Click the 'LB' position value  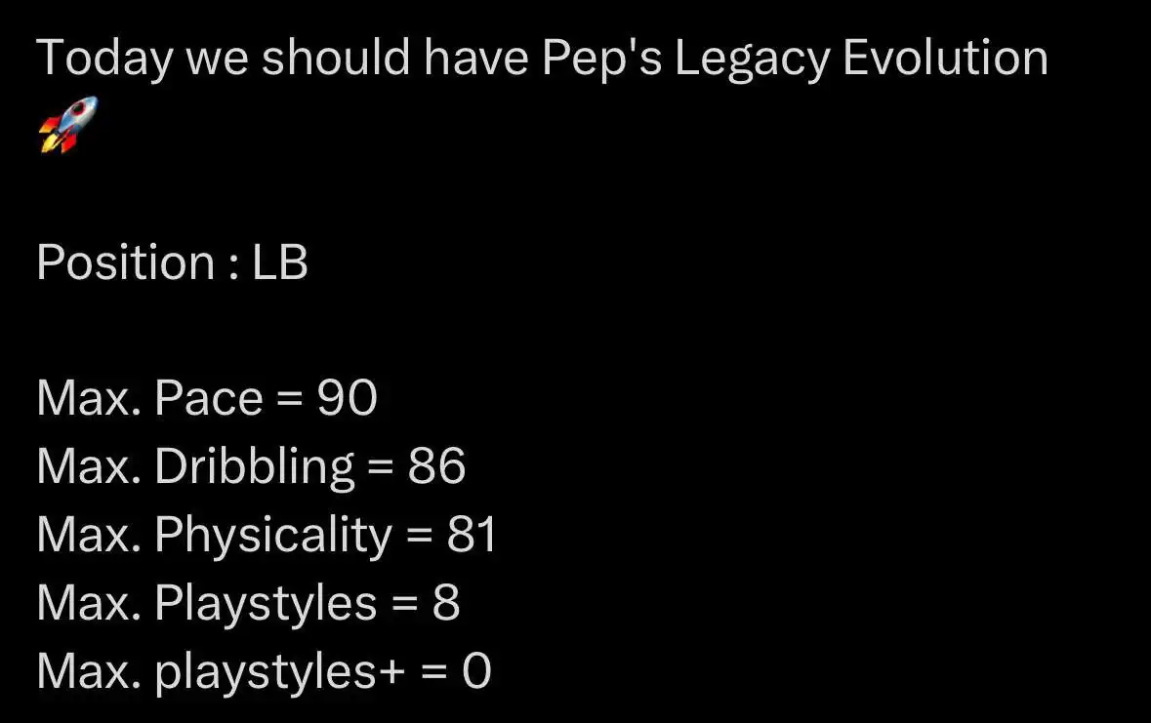pos(279,262)
